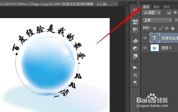Collapse panels using double-arrow icon
Image resolution: width=178 pixels, height=112 pixels.
click(138, 3)
